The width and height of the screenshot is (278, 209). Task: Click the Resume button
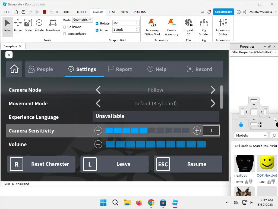coord(188,164)
